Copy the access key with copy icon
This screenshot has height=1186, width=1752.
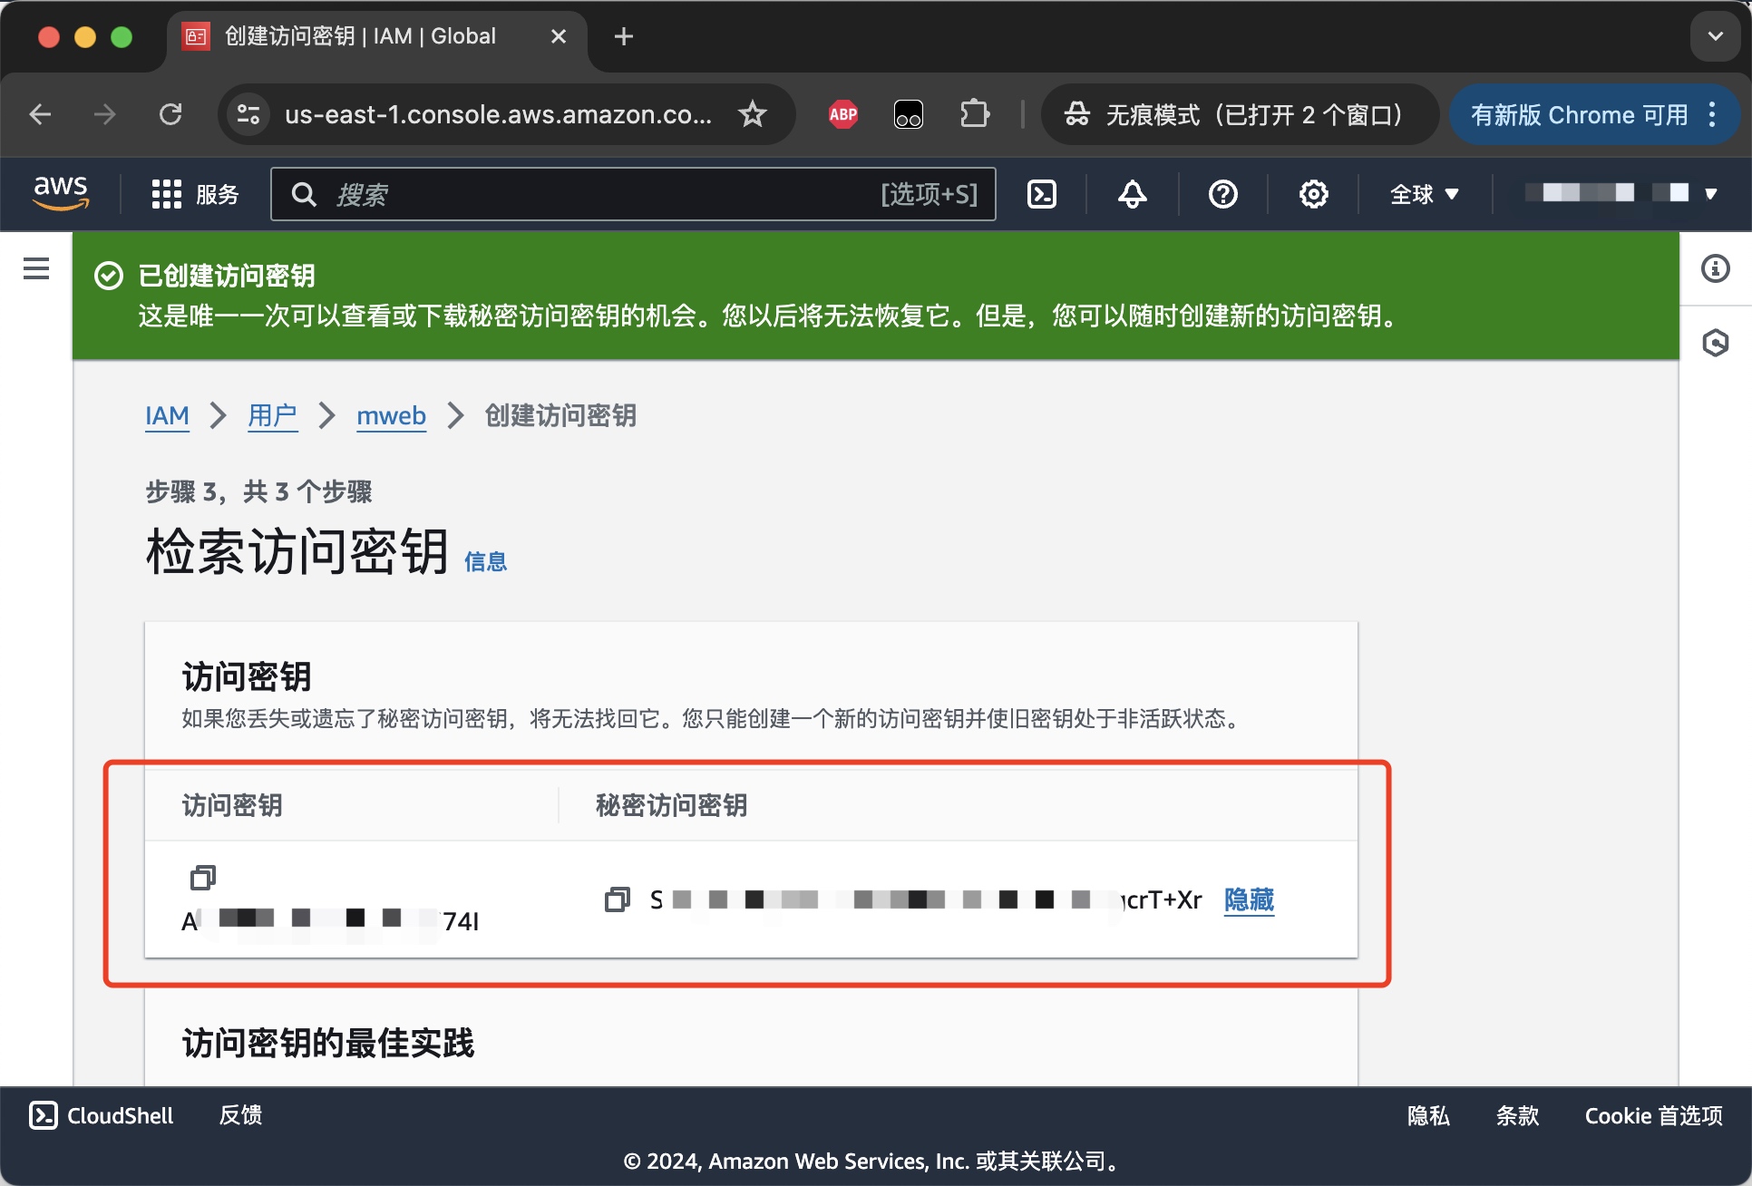coord(203,877)
